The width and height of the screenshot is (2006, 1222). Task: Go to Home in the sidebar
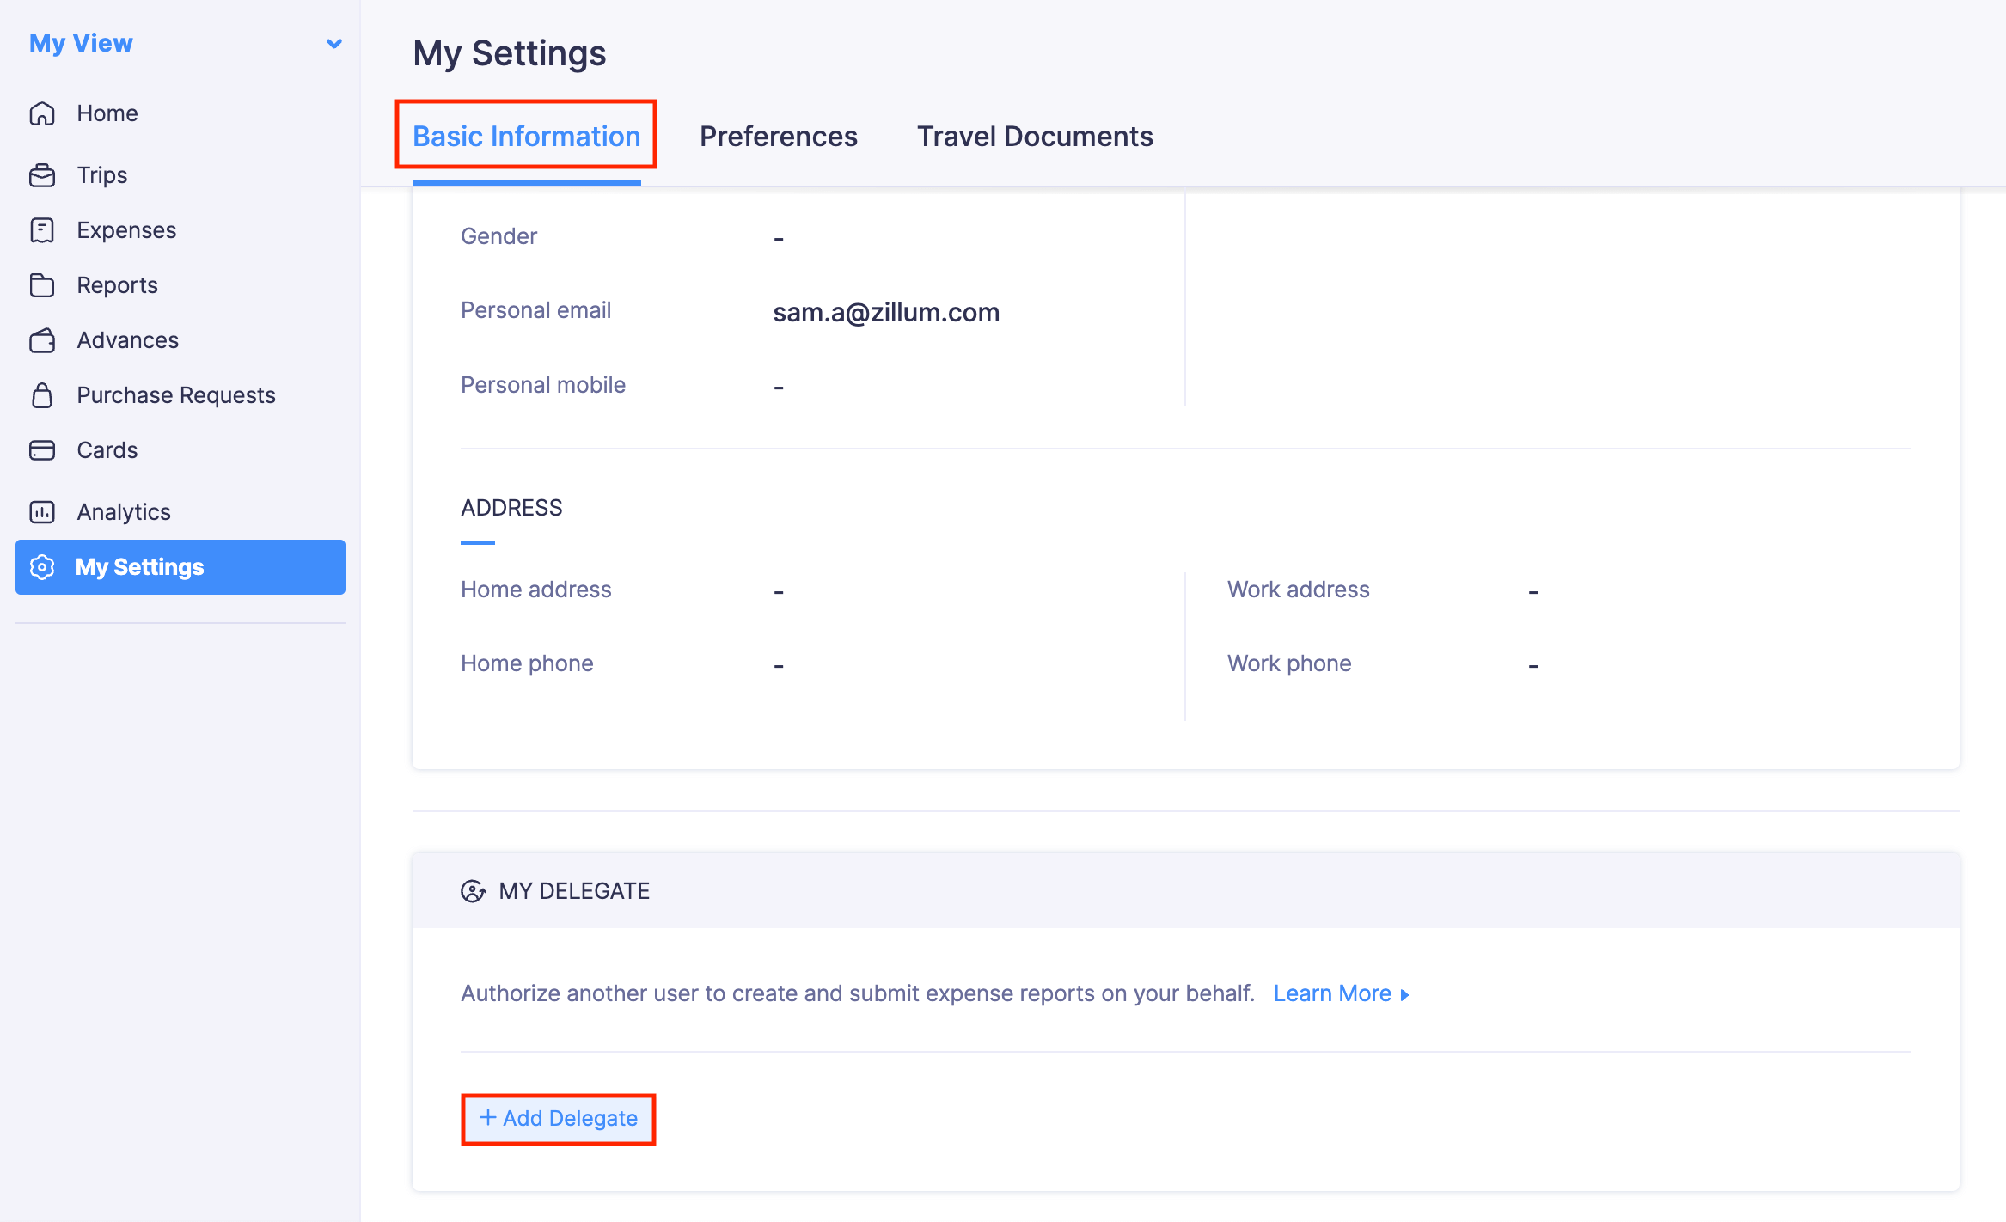coord(180,113)
